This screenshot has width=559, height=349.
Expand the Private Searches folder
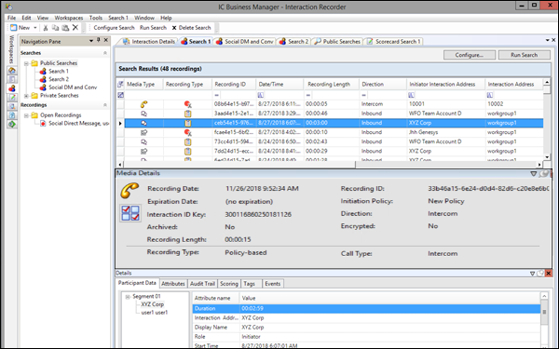click(26, 96)
